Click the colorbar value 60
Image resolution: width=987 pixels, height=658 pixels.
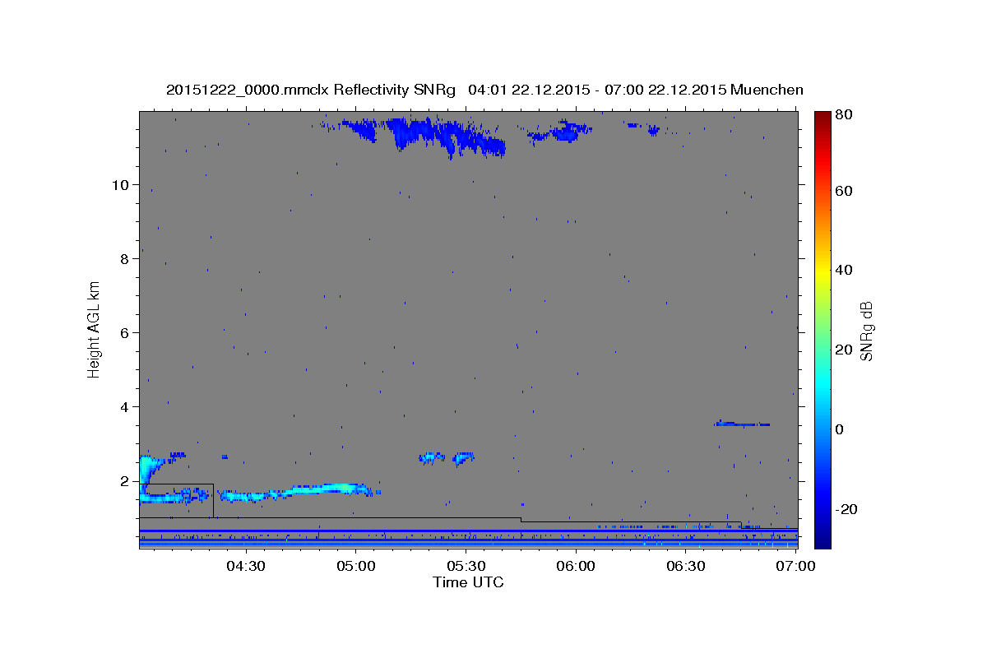(x=844, y=191)
